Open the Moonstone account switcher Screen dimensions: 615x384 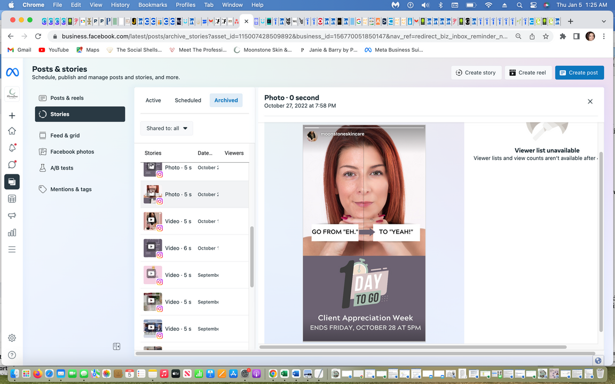pos(12,94)
